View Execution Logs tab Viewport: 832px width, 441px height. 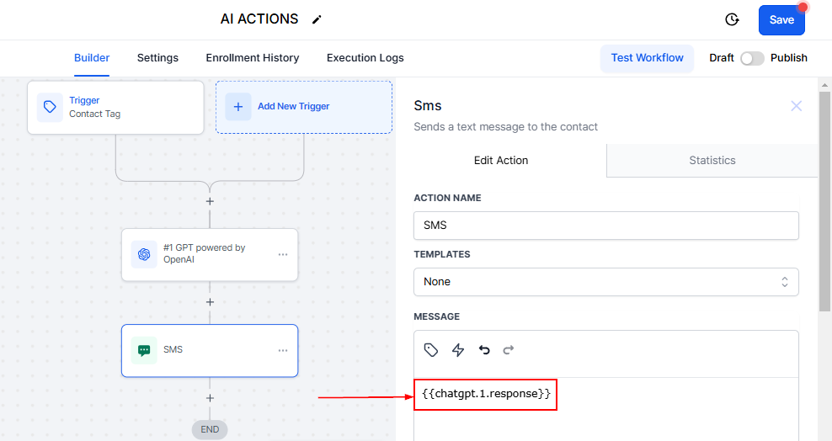coord(365,58)
